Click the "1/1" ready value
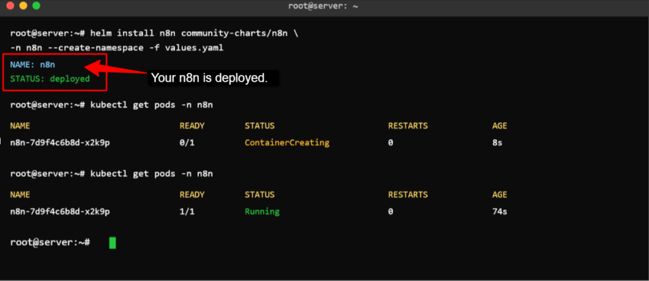649x281 pixels. pyautogui.click(x=187, y=211)
